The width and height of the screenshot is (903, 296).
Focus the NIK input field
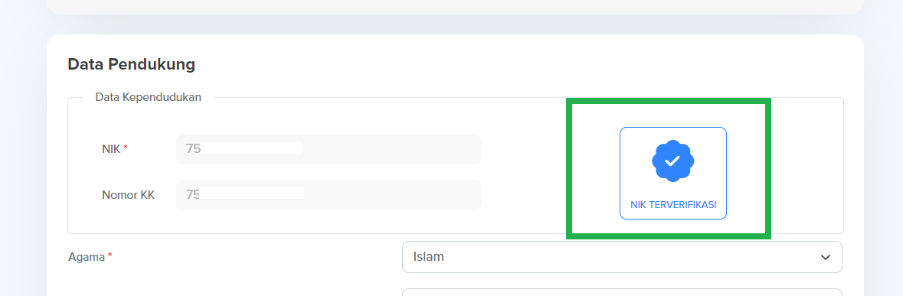coord(329,149)
